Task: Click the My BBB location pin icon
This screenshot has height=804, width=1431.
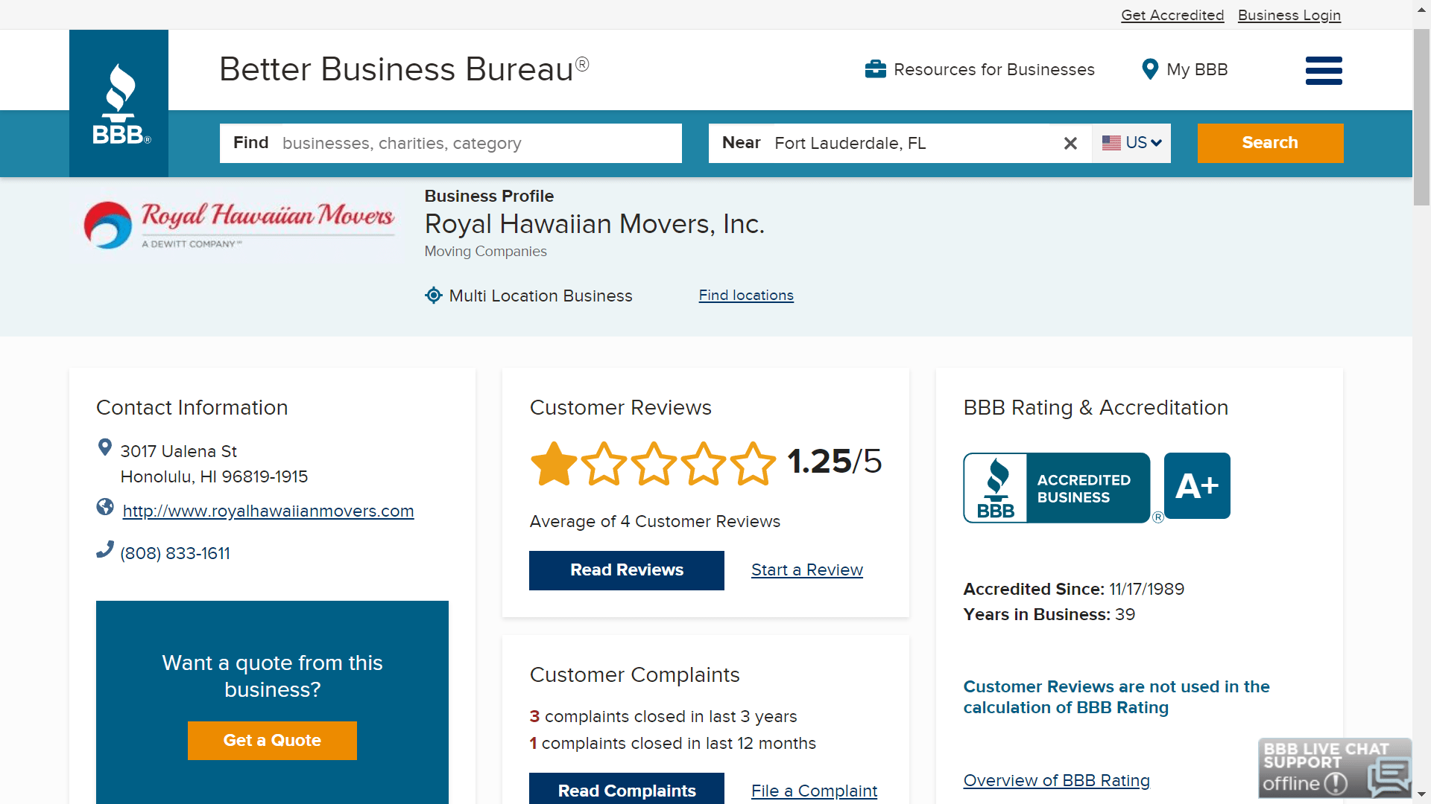Action: (1150, 69)
